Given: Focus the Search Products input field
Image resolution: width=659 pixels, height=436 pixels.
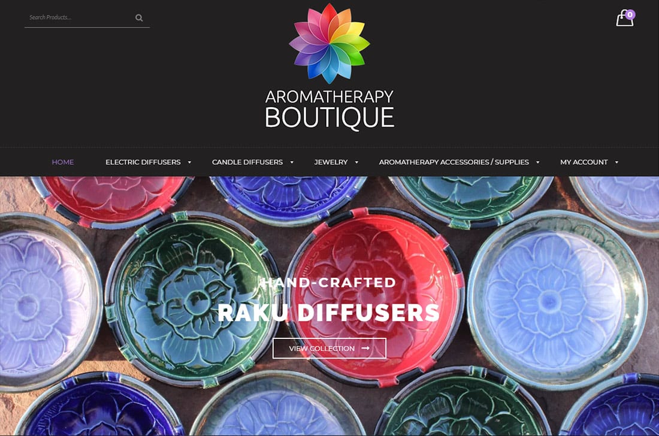Looking at the screenshot, I should coord(79,17).
